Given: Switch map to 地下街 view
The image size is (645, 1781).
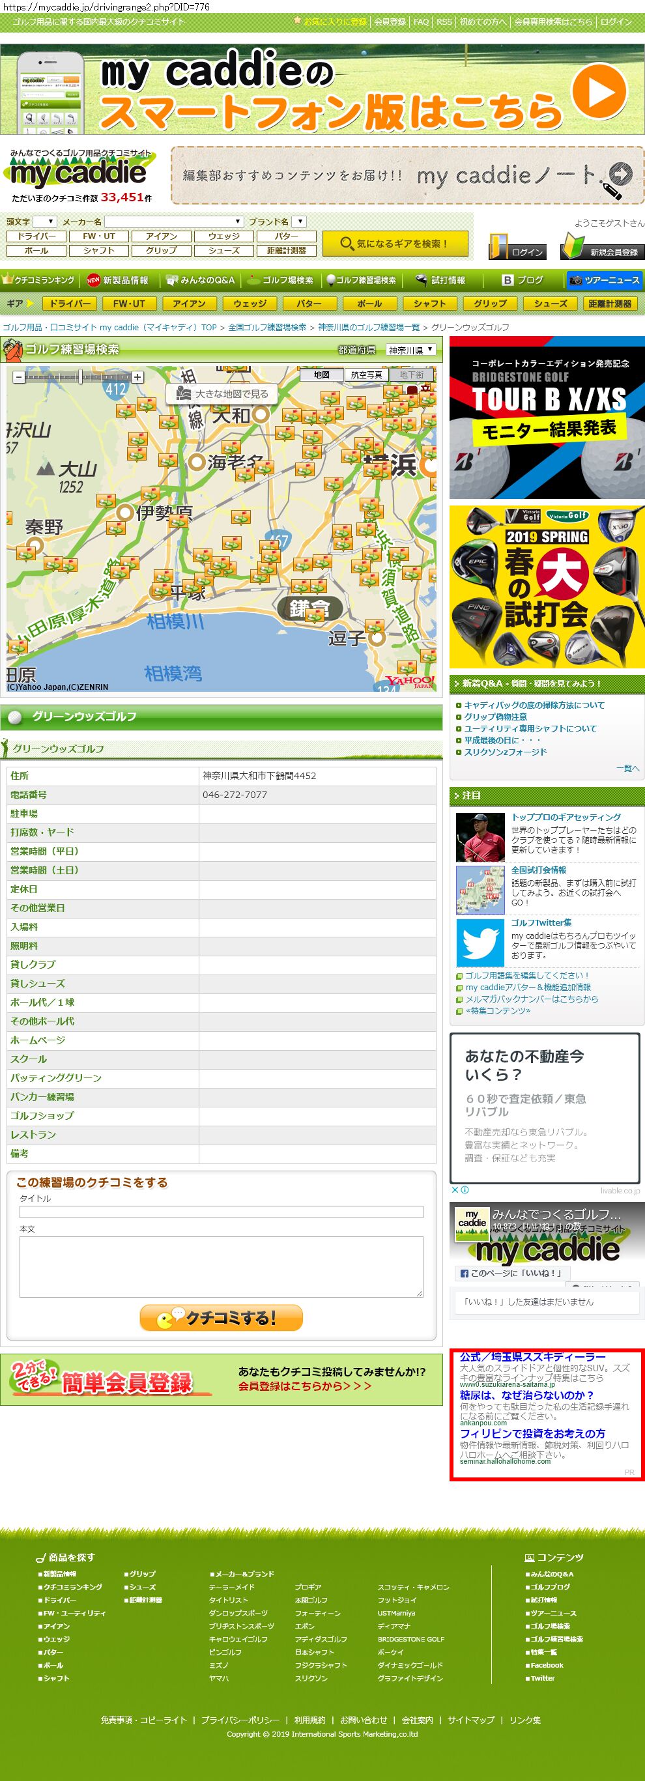Looking at the screenshot, I should [412, 375].
